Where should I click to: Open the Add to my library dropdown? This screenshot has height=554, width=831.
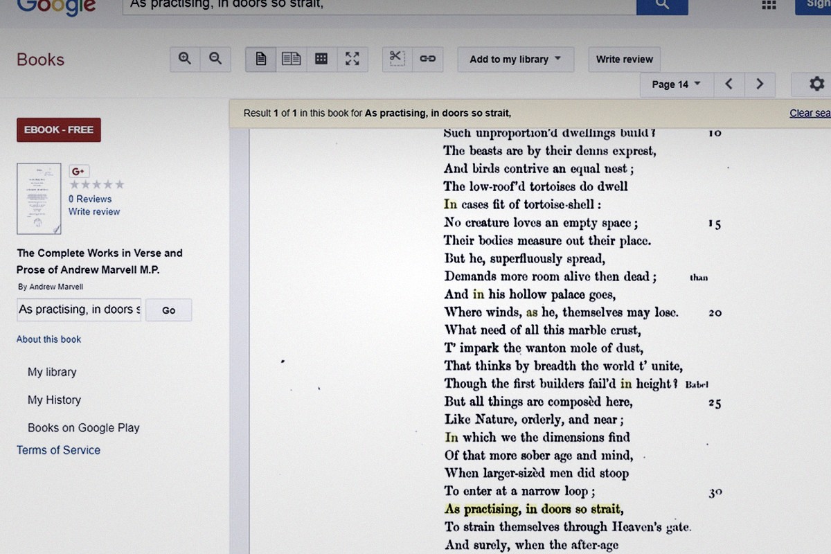pos(516,60)
